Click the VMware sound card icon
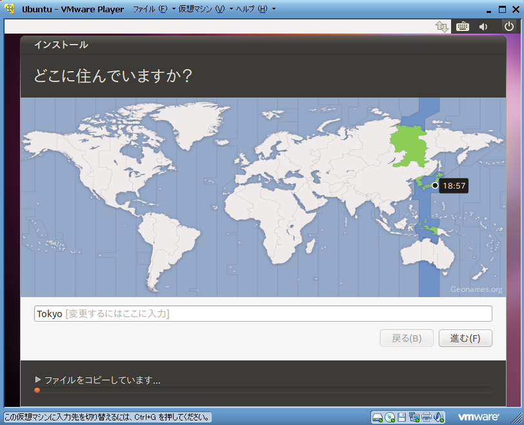The image size is (524, 425). click(439, 417)
